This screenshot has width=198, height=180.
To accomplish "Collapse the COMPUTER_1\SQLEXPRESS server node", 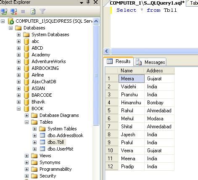I will coord(3,21).
